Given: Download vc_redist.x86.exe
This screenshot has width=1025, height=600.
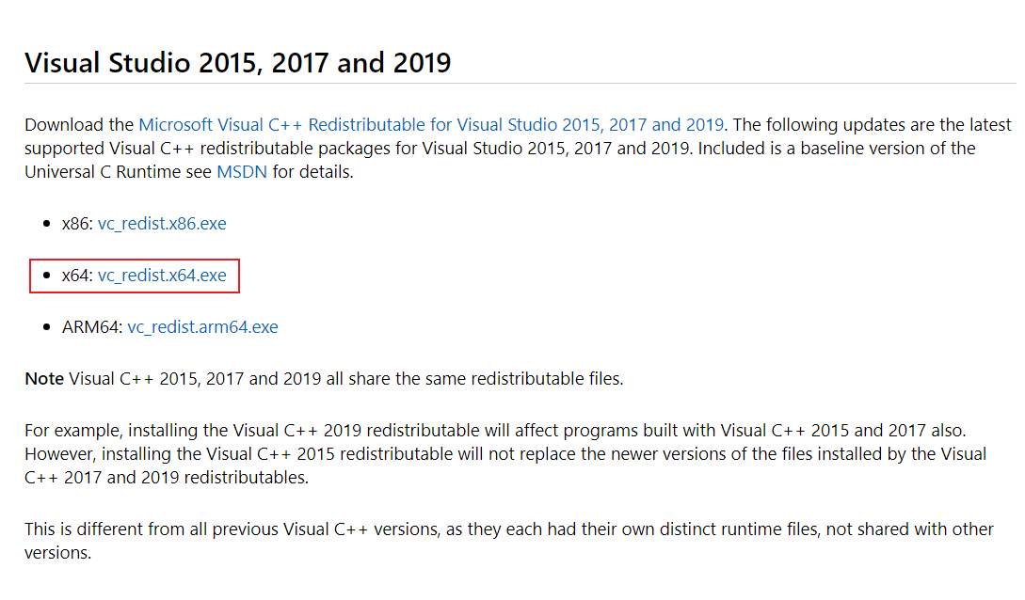Looking at the screenshot, I should tap(162, 223).
